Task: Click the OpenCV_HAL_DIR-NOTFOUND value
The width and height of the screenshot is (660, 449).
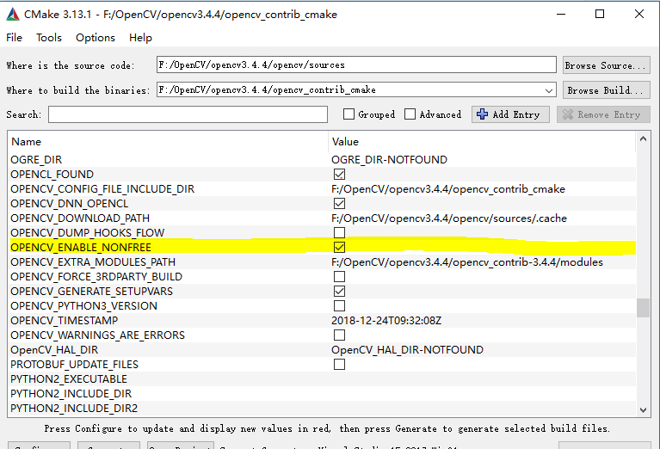Action: coord(408,350)
